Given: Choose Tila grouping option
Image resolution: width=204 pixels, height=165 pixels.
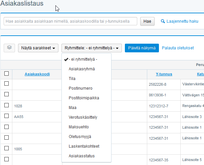Looking at the screenshot, I should click(x=86, y=79).
